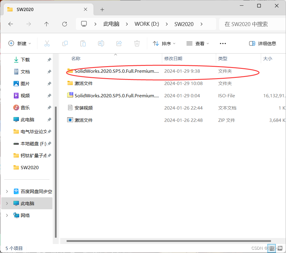Viewport: 286px width, 253px height.
Task: Unpin 下载 using its pin icon
Action: [49, 60]
